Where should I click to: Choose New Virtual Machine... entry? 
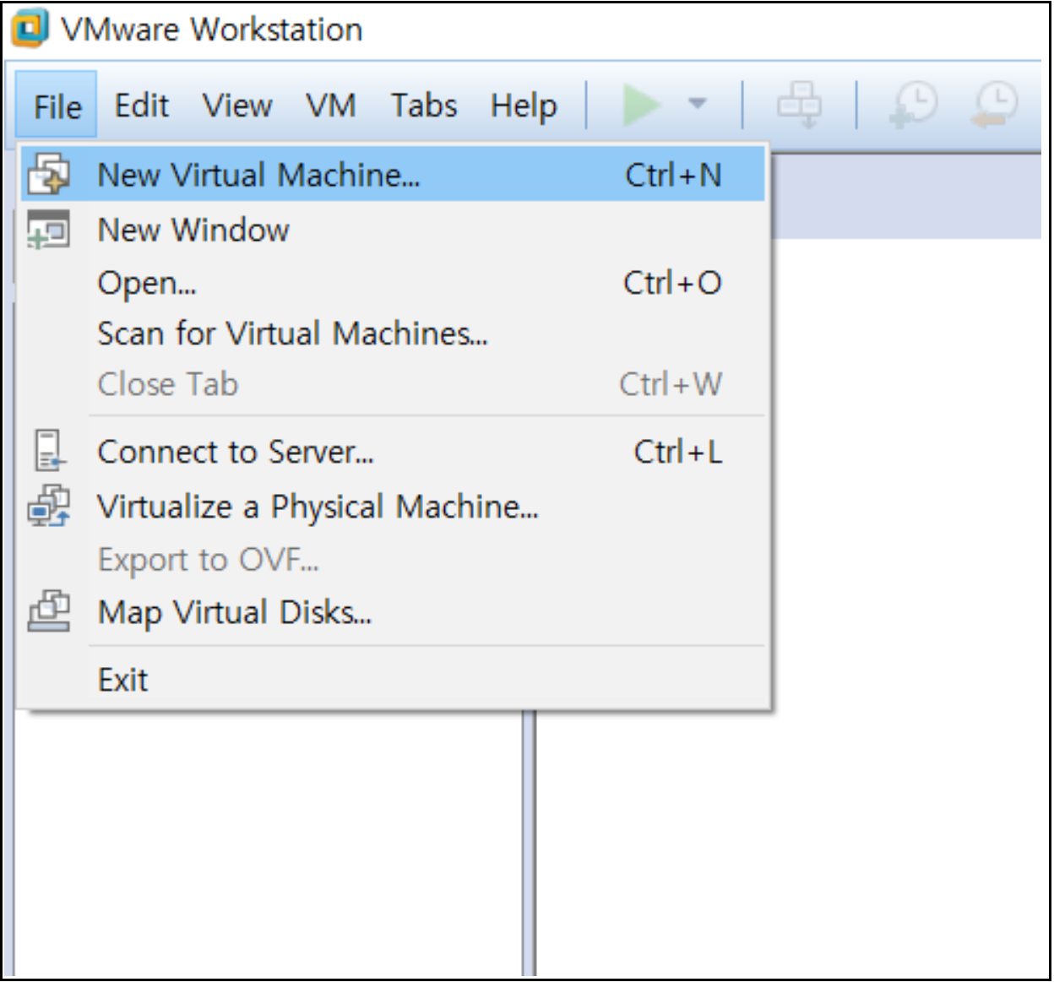pos(393,175)
